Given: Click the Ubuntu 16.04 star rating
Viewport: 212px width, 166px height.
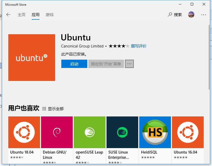Looking at the screenshot, I should [x=181, y=157].
